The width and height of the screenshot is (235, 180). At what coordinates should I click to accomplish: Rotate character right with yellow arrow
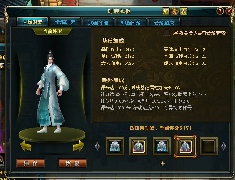pyautogui.click(x=79, y=146)
